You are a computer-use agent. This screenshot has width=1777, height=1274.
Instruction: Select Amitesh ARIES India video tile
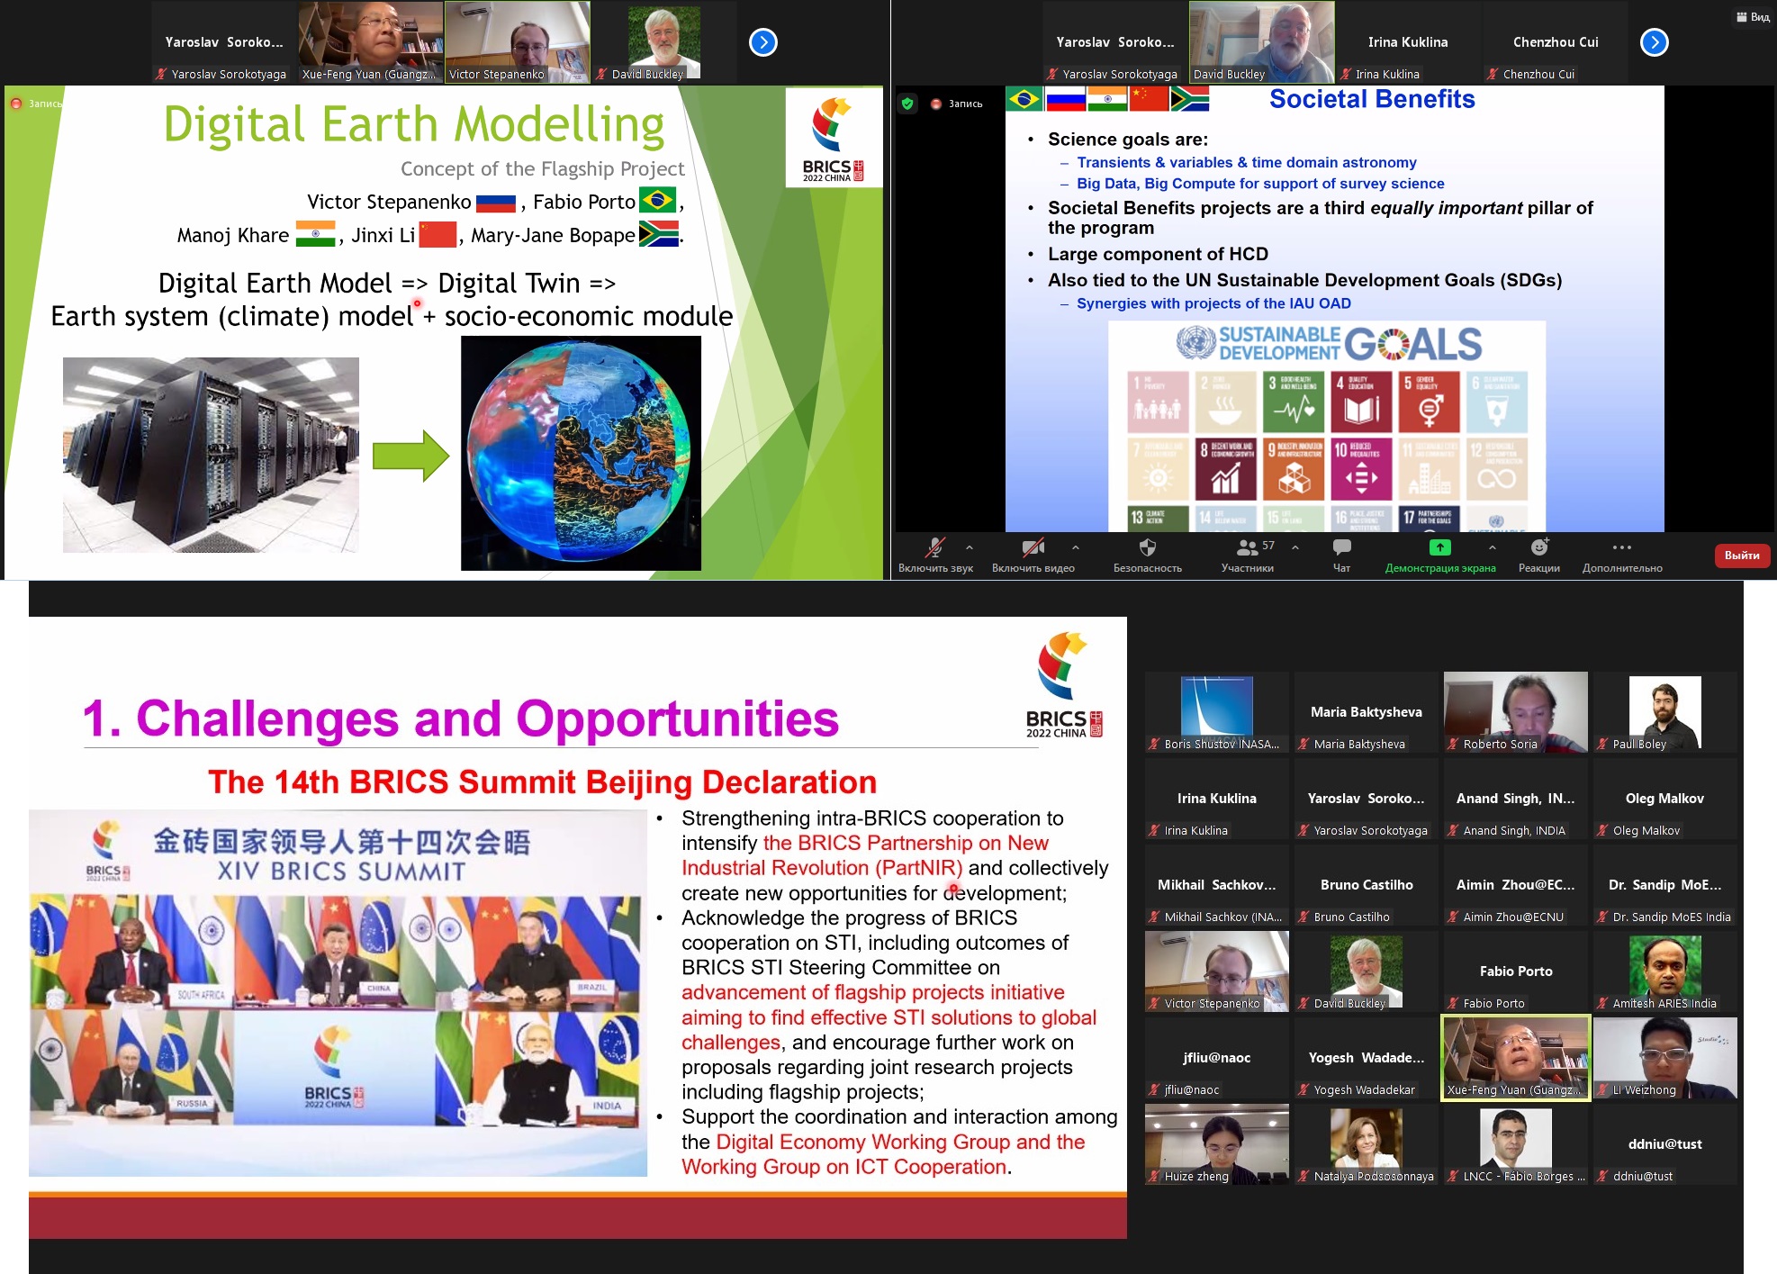1665,971
